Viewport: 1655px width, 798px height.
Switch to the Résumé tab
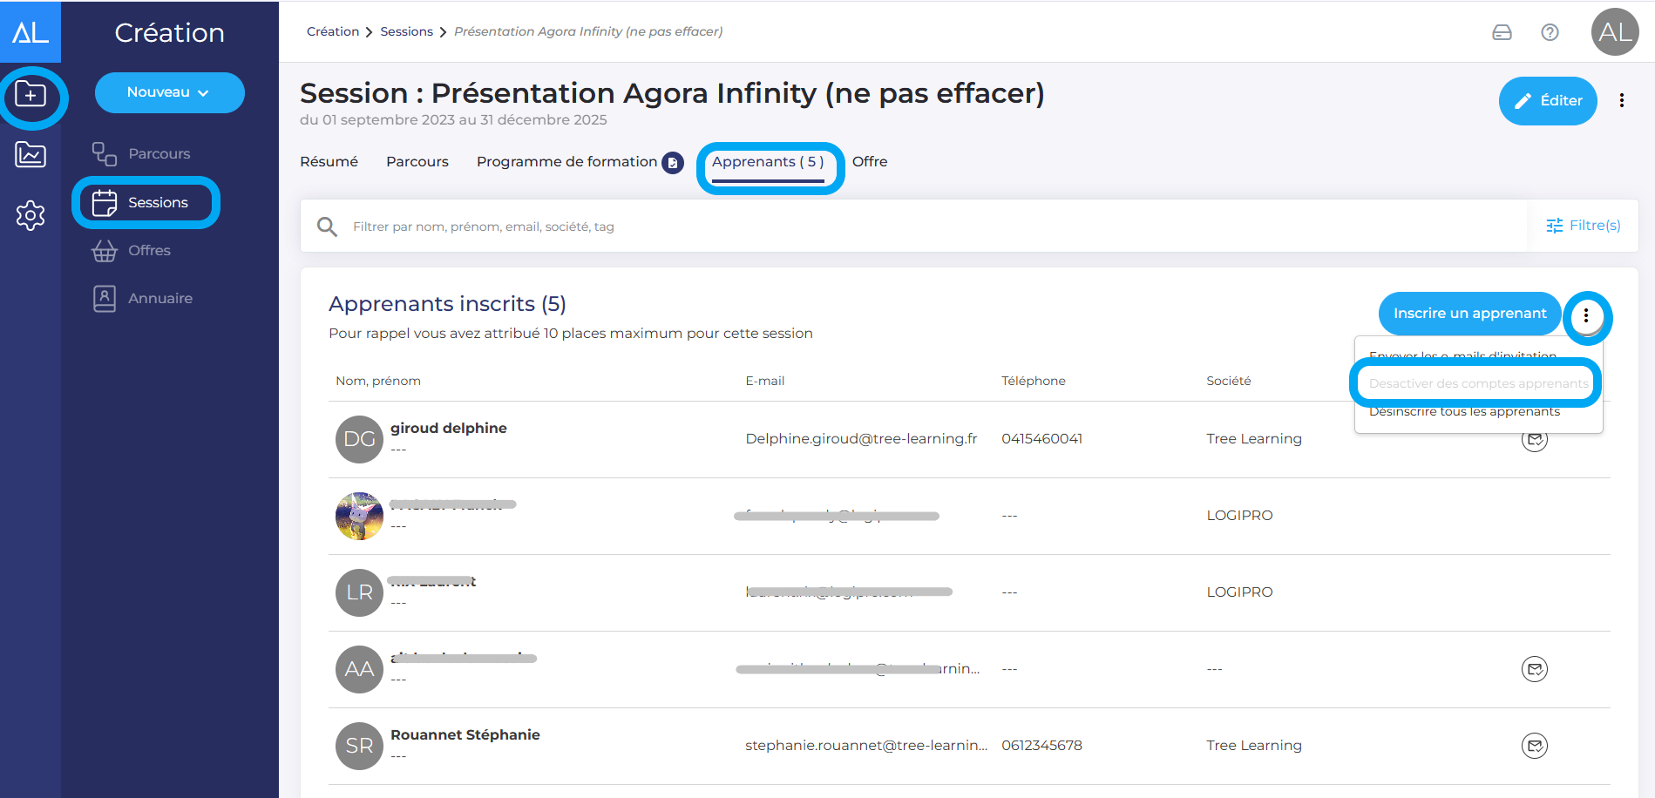(x=329, y=162)
